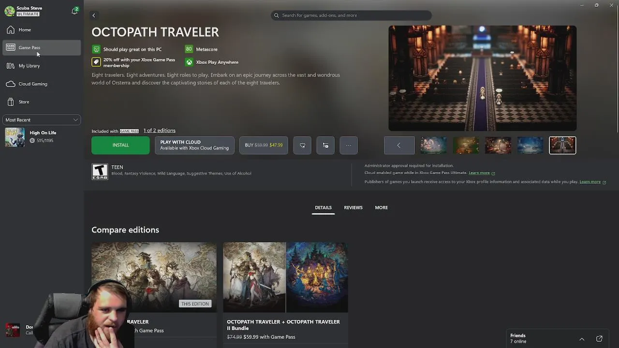
Task: Pop out the Friends panel
Action: coord(599,339)
